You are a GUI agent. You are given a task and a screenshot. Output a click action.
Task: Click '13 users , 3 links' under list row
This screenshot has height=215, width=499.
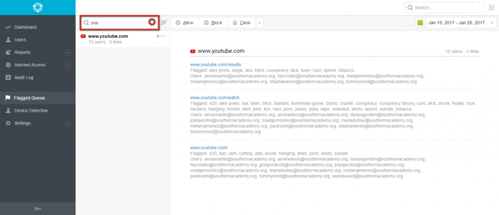[105, 42]
